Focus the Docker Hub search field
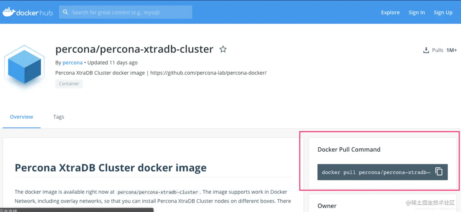Image resolution: width=461 pixels, height=212 pixels. 126,12
